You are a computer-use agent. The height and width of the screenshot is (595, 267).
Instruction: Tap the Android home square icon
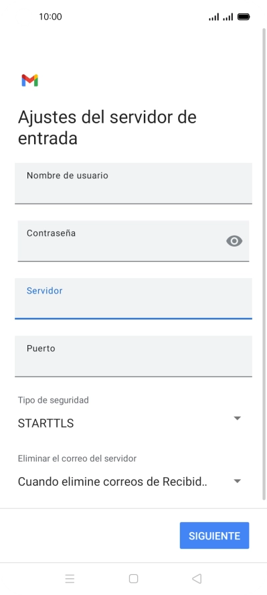[133, 578]
